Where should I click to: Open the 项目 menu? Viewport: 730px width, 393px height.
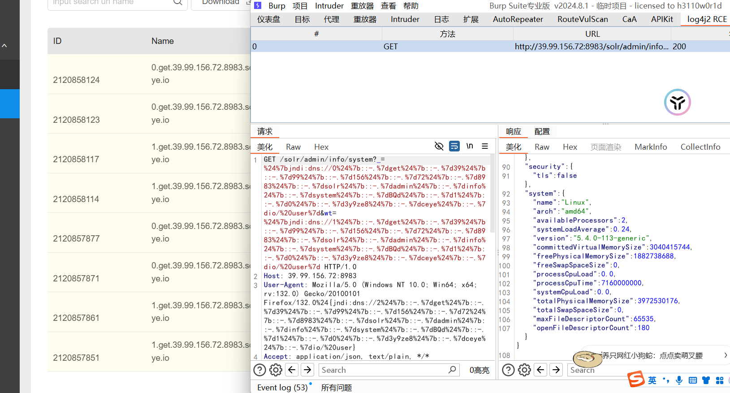point(300,6)
